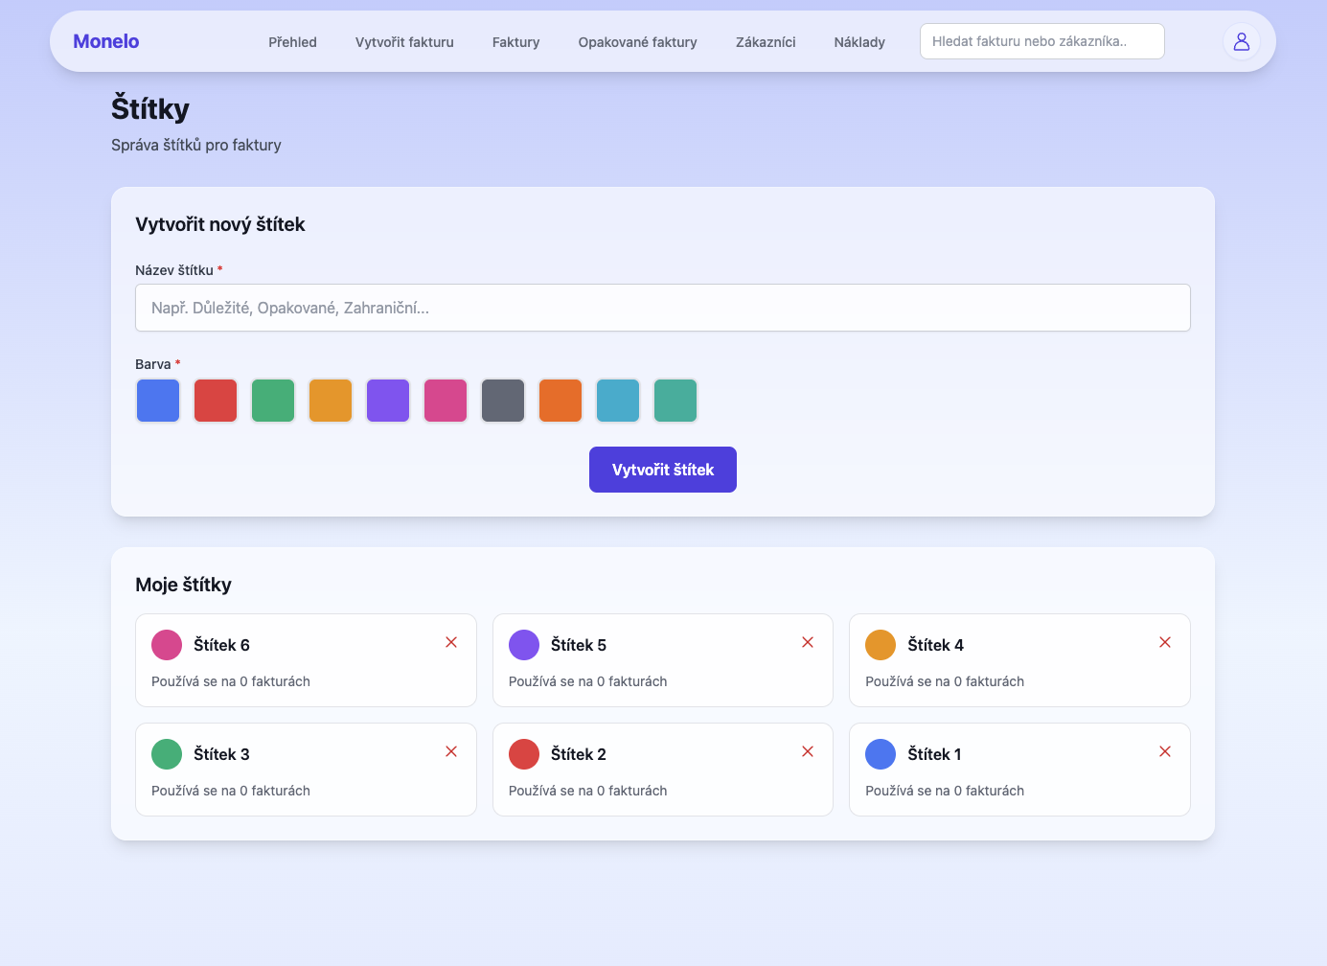The width and height of the screenshot is (1327, 966).
Task: Delete Štítek 1 with its X icon
Action: point(1165,751)
